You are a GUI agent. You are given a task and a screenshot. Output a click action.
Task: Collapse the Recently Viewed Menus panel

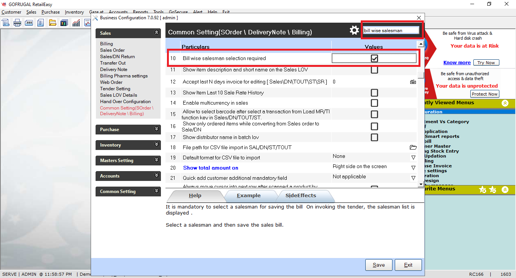click(x=505, y=103)
